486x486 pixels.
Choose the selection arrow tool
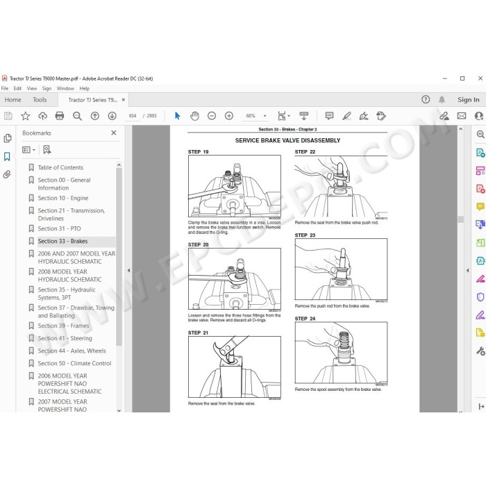coord(177,116)
